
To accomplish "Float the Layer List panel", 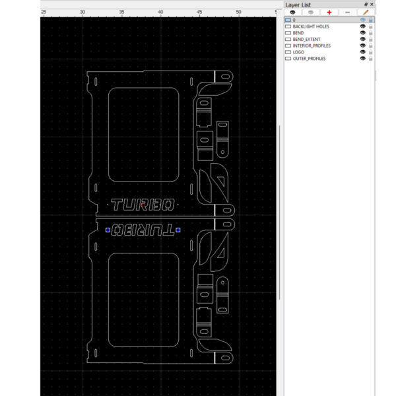I will 366,4.
